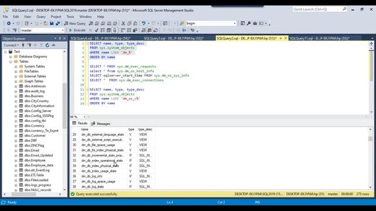
Task: Select Results to File mode
Action: [x=156, y=30]
